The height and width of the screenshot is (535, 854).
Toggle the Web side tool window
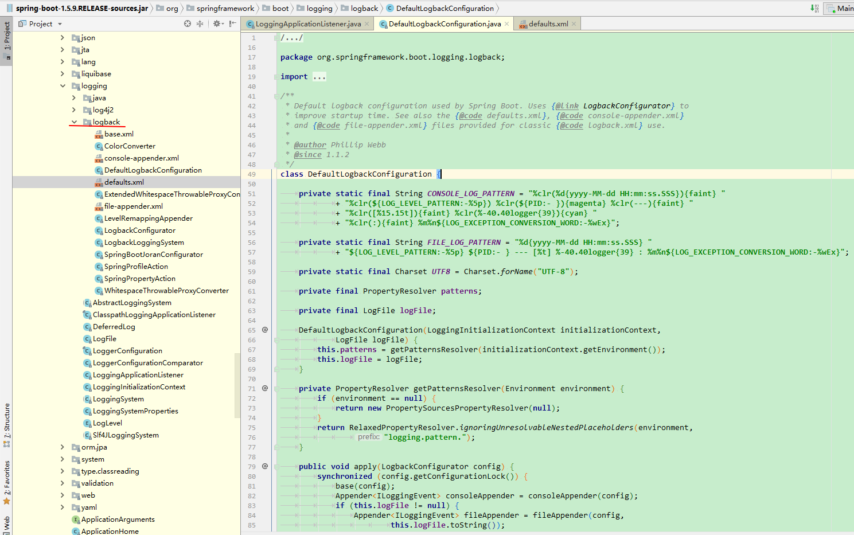point(6,525)
